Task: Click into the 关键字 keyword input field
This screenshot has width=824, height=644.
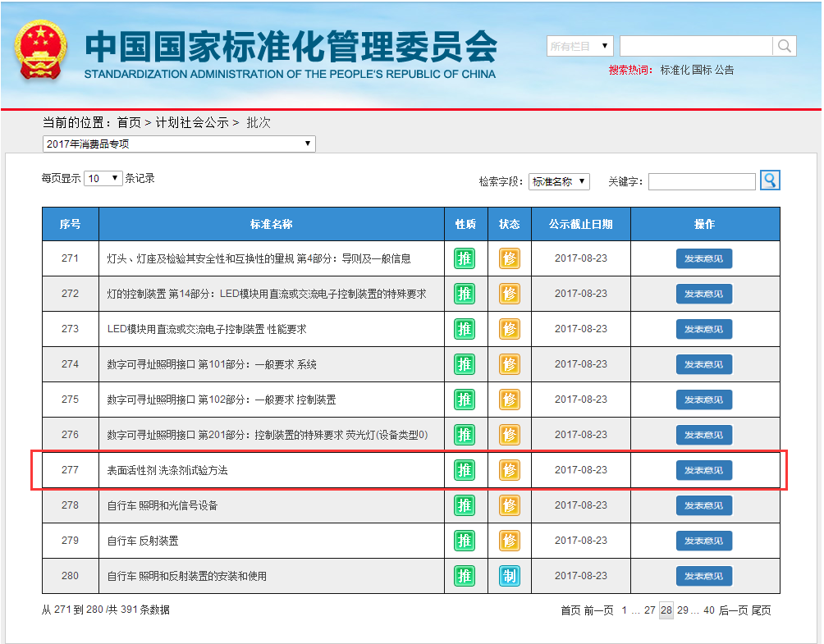Action: click(702, 181)
